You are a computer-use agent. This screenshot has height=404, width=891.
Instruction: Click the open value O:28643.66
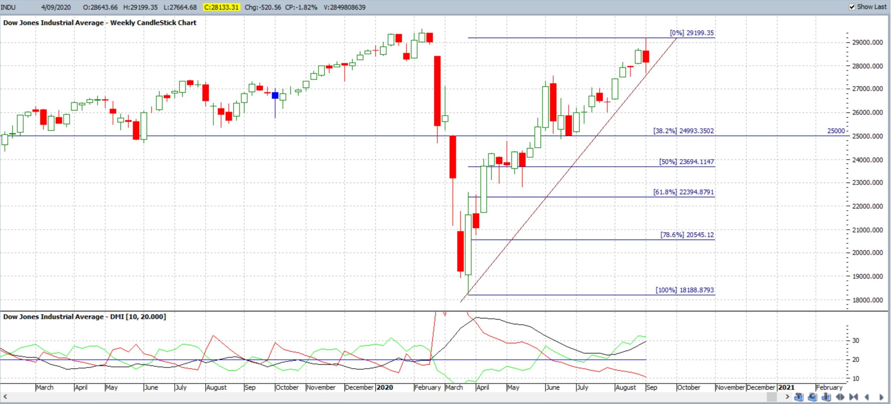(100, 7)
